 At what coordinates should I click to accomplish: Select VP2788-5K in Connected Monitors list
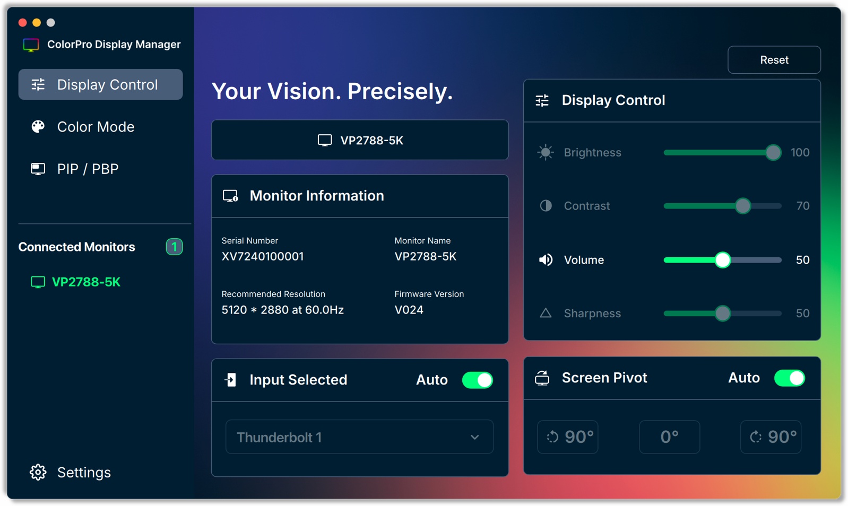click(x=76, y=282)
